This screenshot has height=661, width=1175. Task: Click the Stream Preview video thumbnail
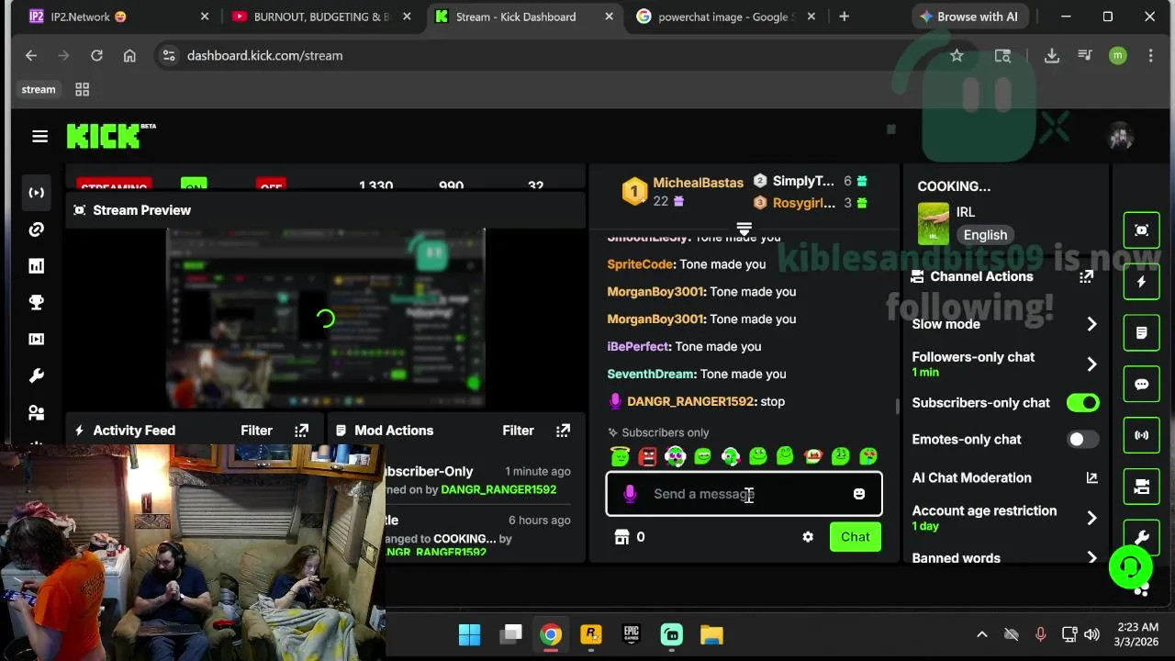coord(325,319)
